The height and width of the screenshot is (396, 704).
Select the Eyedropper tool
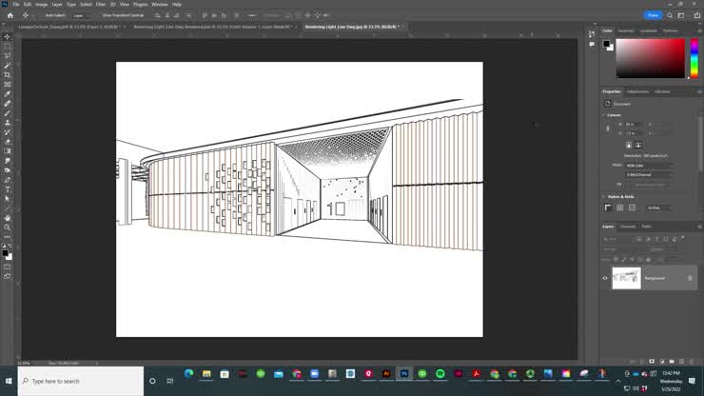pos(8,94)
